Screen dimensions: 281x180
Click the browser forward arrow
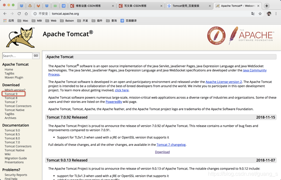pyautogui.click(x=12, y=14)
